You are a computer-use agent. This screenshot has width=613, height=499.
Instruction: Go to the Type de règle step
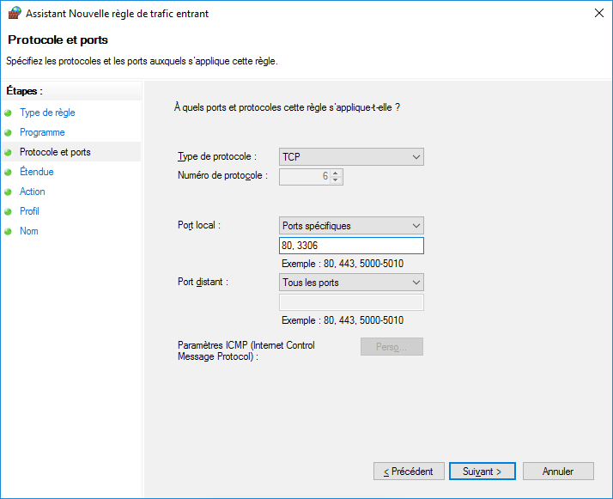coord(47,113)
